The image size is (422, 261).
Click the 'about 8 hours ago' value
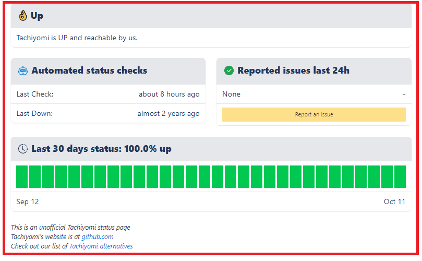point(169,94)
